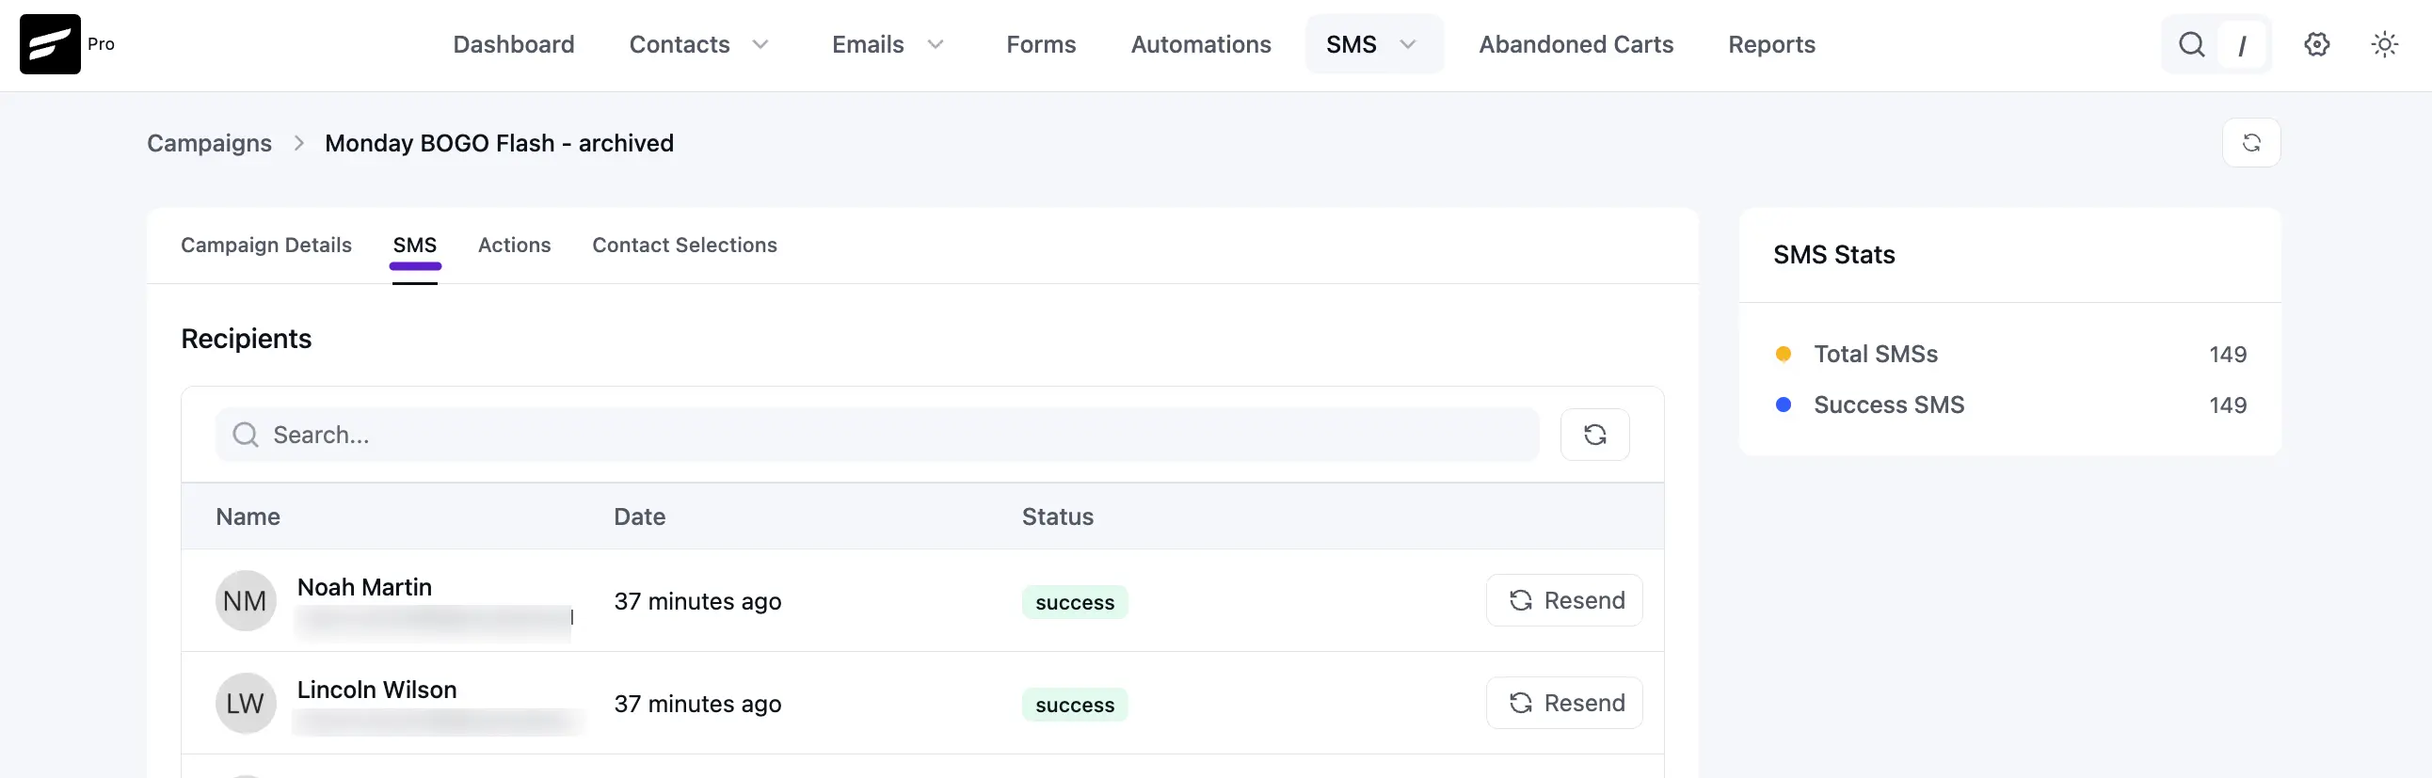
Task: Click the search magnifier in recipients
Action: point(246,435)
